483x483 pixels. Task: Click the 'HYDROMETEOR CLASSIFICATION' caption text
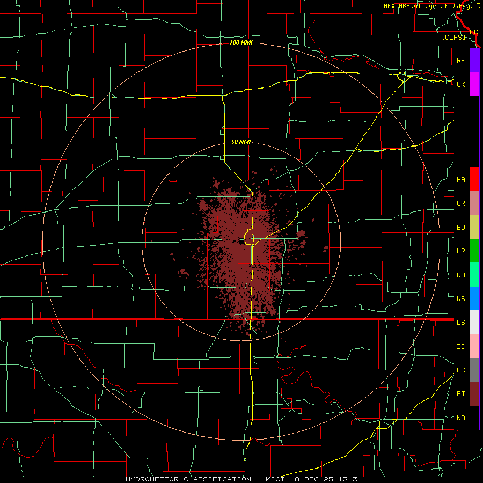[x=188, y=479]
